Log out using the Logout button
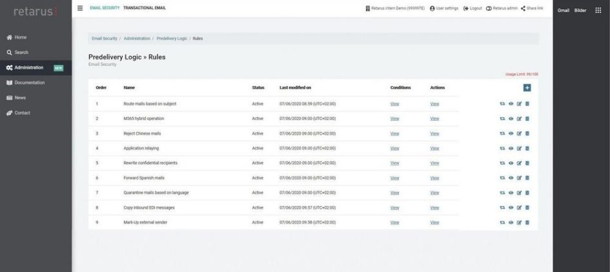 click(x=473, y=8)
